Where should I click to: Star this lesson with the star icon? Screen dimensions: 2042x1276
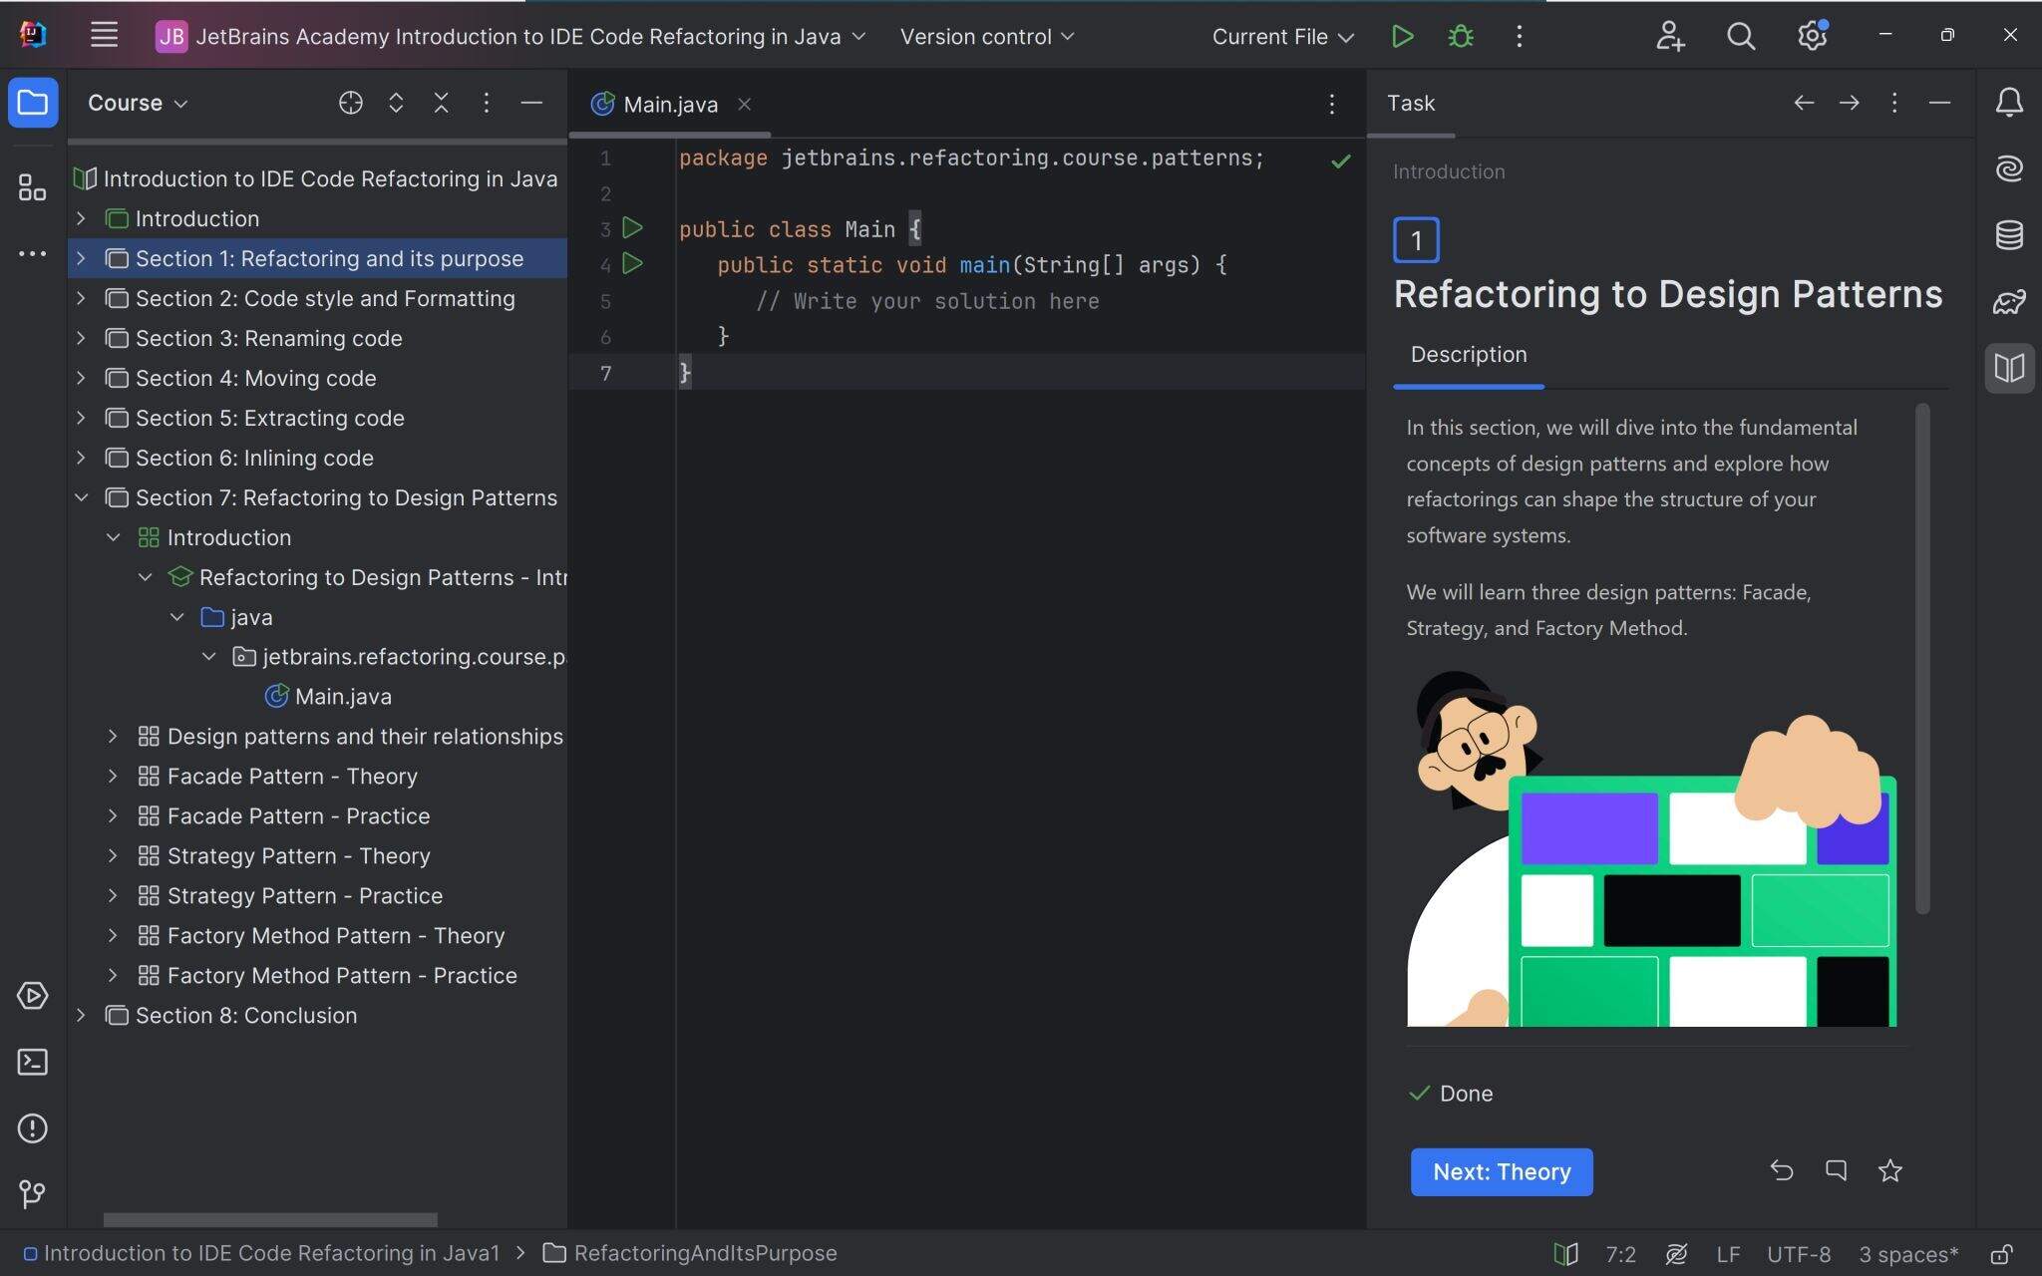point(1889,1170)
